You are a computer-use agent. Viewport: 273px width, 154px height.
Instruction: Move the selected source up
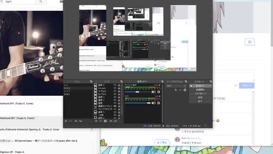pyautogui.click(x=111, y=121)
